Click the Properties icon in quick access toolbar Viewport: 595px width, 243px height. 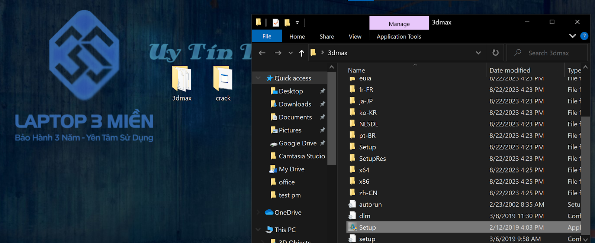pos(276,23)
